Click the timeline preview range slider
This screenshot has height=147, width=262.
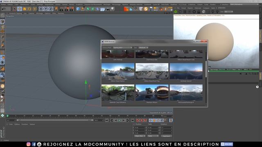click(54, 120)
